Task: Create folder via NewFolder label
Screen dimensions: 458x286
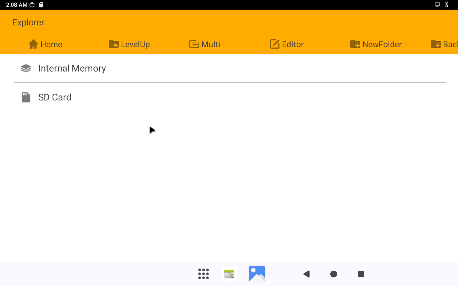Action: (x=382, y=44)
